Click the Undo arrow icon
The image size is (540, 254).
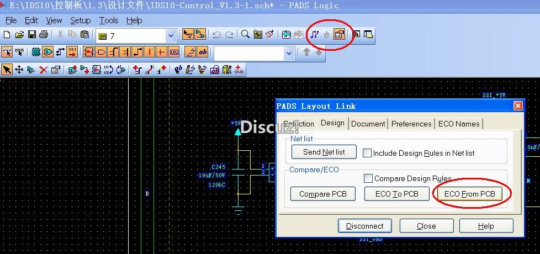(x=216, y=34)
